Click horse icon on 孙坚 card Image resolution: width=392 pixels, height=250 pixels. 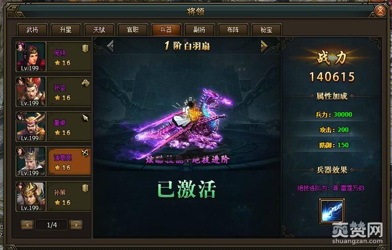85,83
